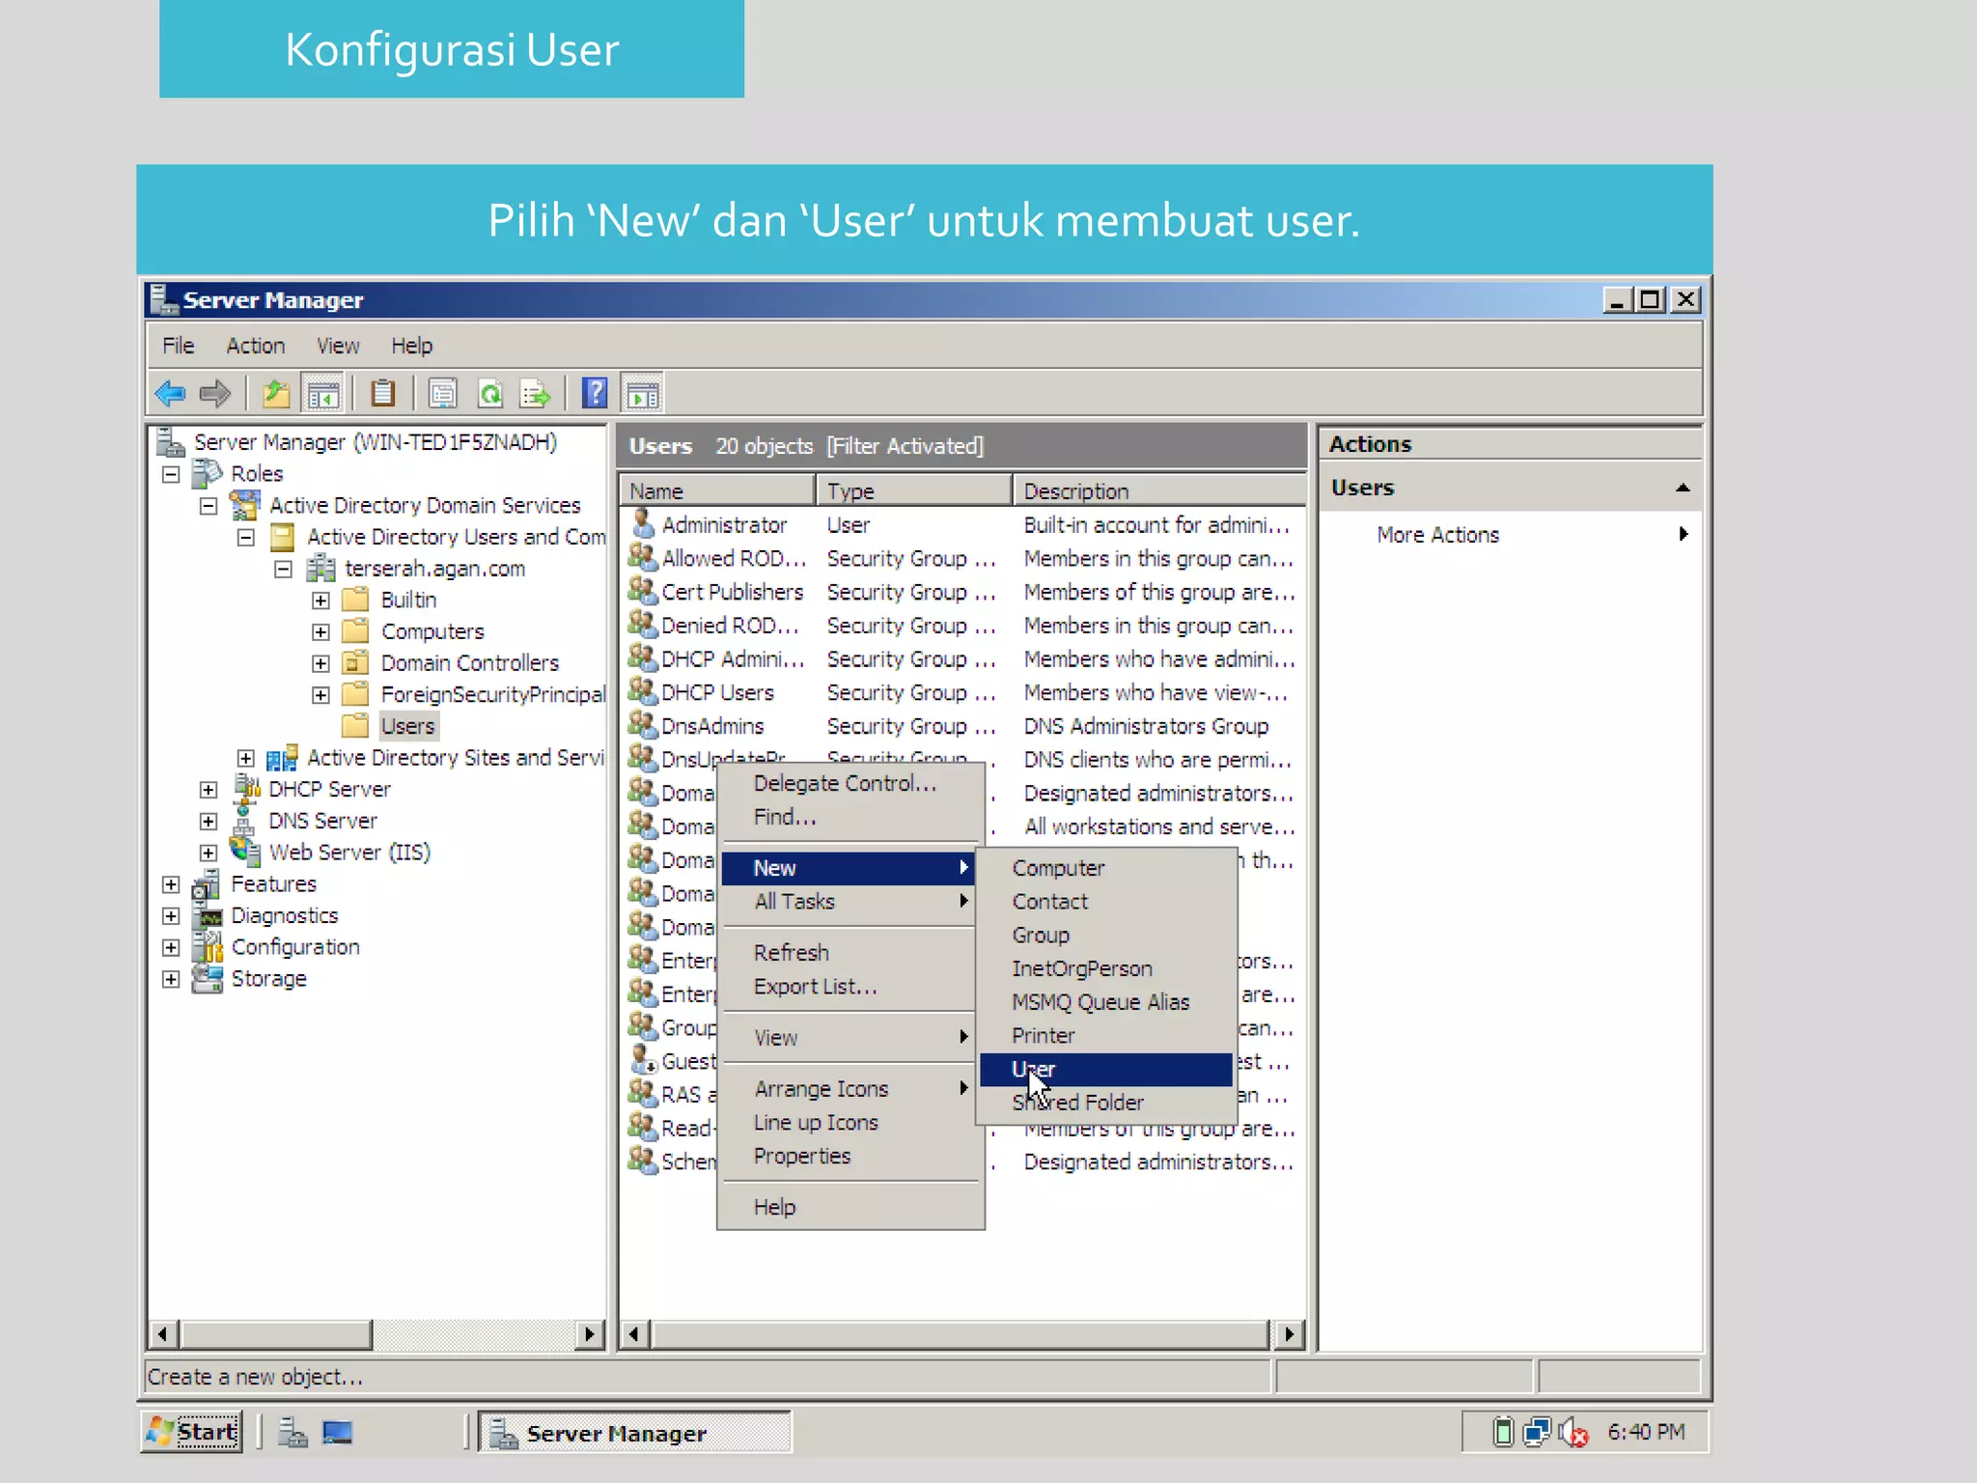
Task: Collapse the Roles tree node
Action: [x=172, y=474]
